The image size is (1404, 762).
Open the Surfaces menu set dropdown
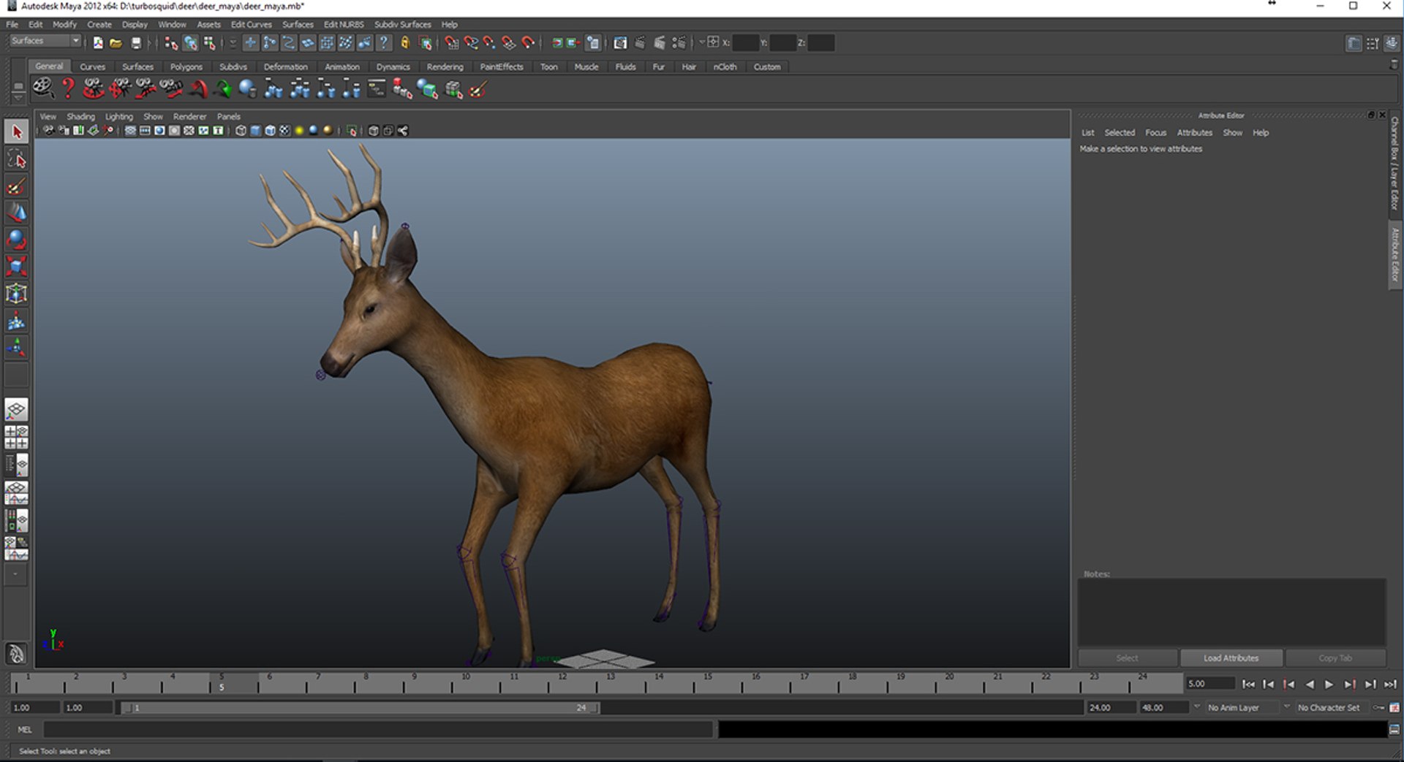(x=45, y=41)
